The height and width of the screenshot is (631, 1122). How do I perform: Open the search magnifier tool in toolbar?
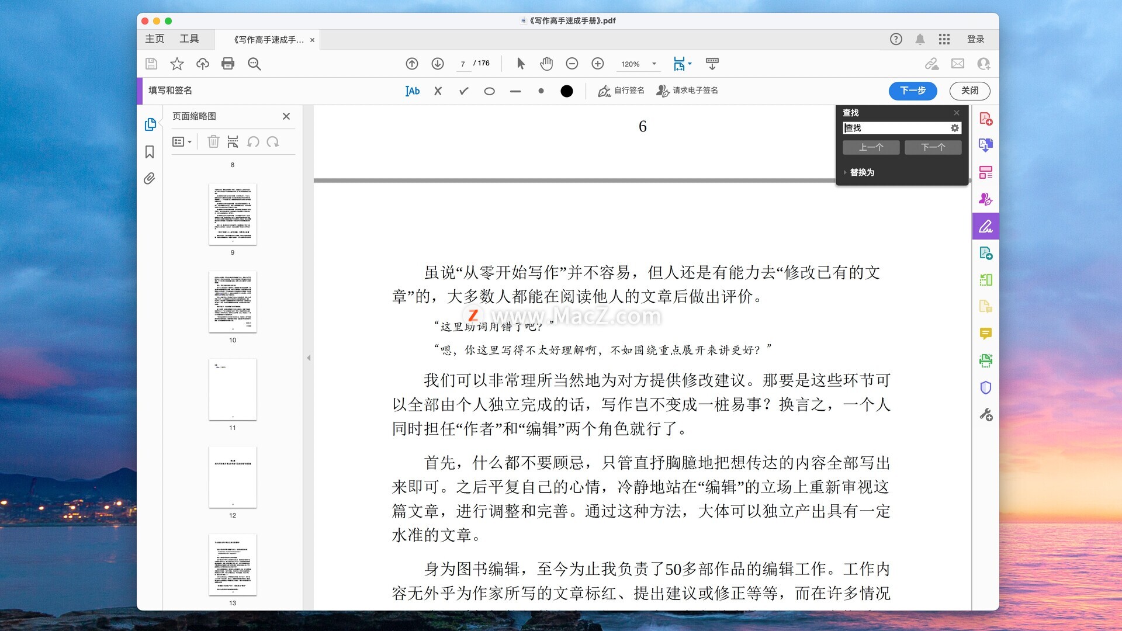point(254,64)
